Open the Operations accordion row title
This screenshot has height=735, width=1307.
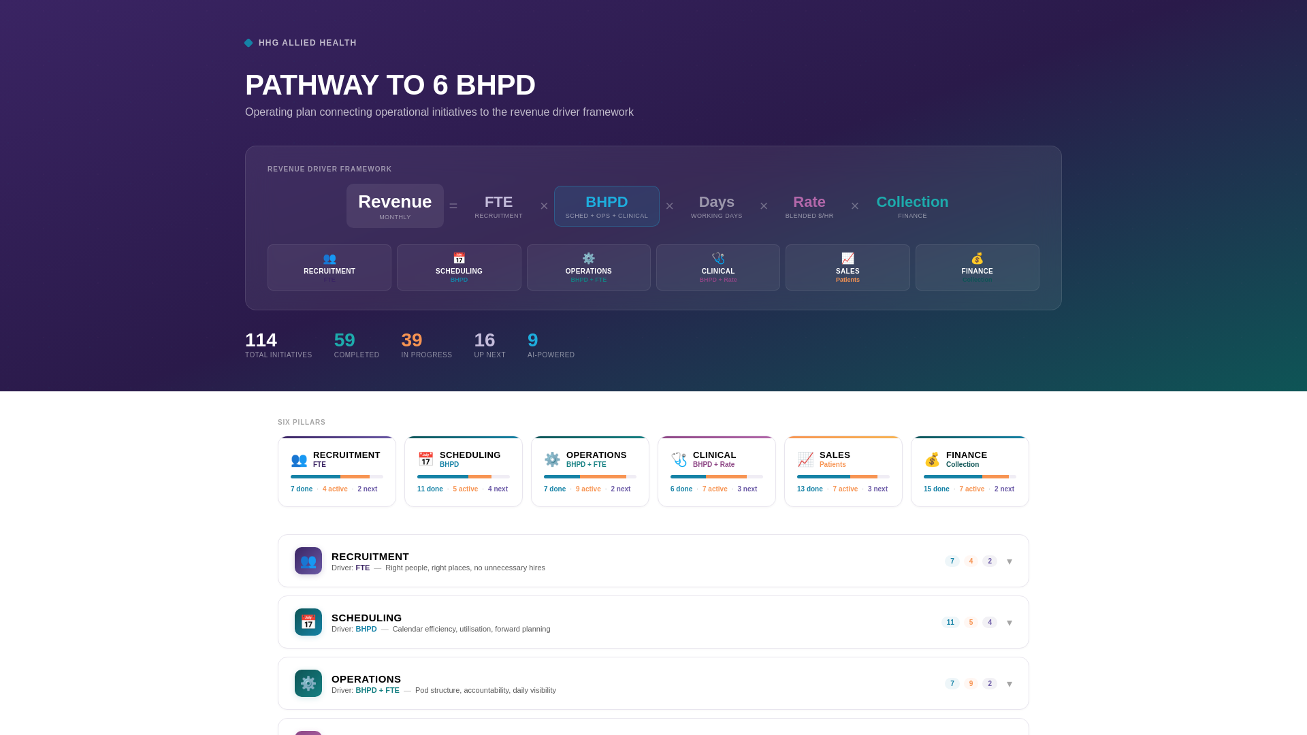click(366, 679)
